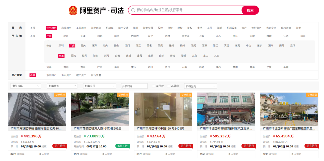Viewport: 324px width, 161px height.
Task: Choose 全市 district option
Action: [61, 56]
